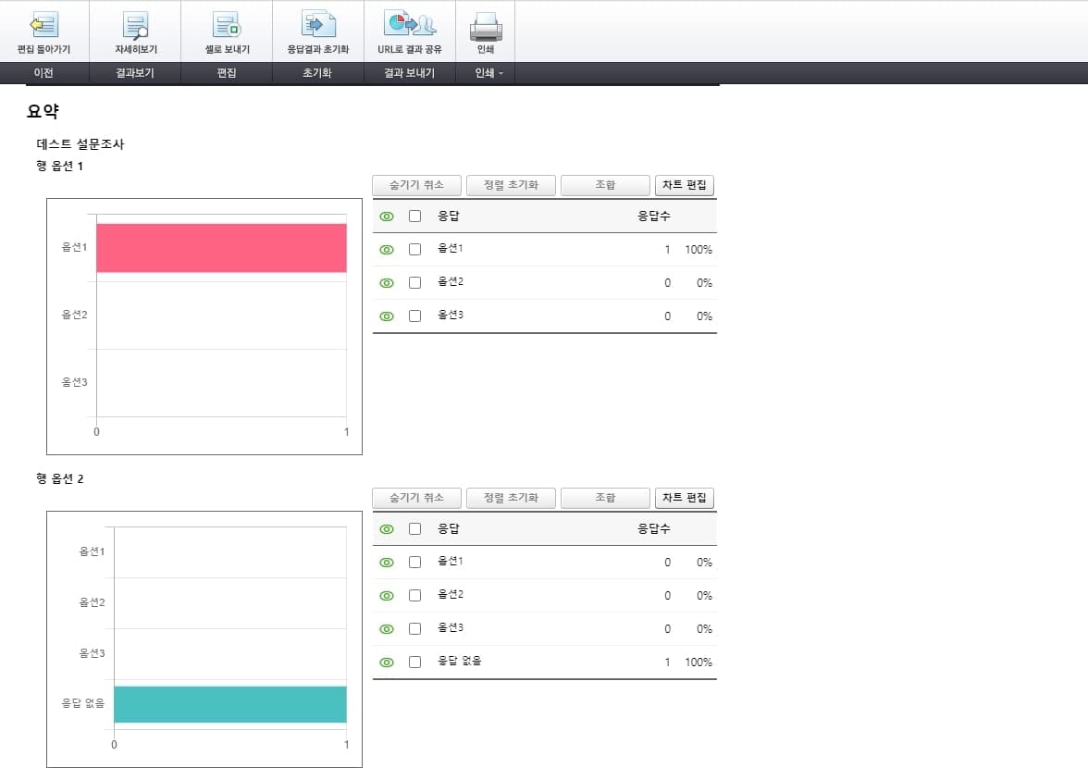Click the 응답결과 초기화 arrow icon
The height and width of the screenshot is (768, 1088).
pyautogui.click(x=318, y=23)
